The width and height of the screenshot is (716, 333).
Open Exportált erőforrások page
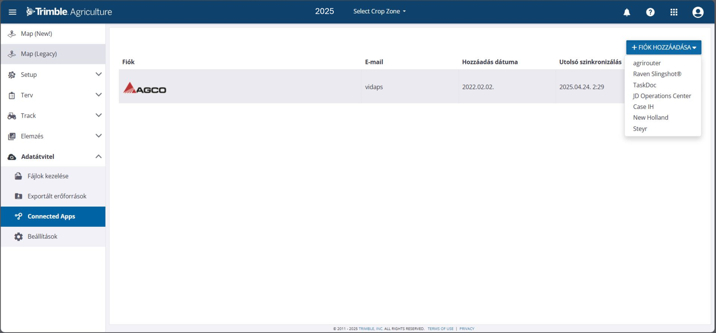[x=53, y=196]
